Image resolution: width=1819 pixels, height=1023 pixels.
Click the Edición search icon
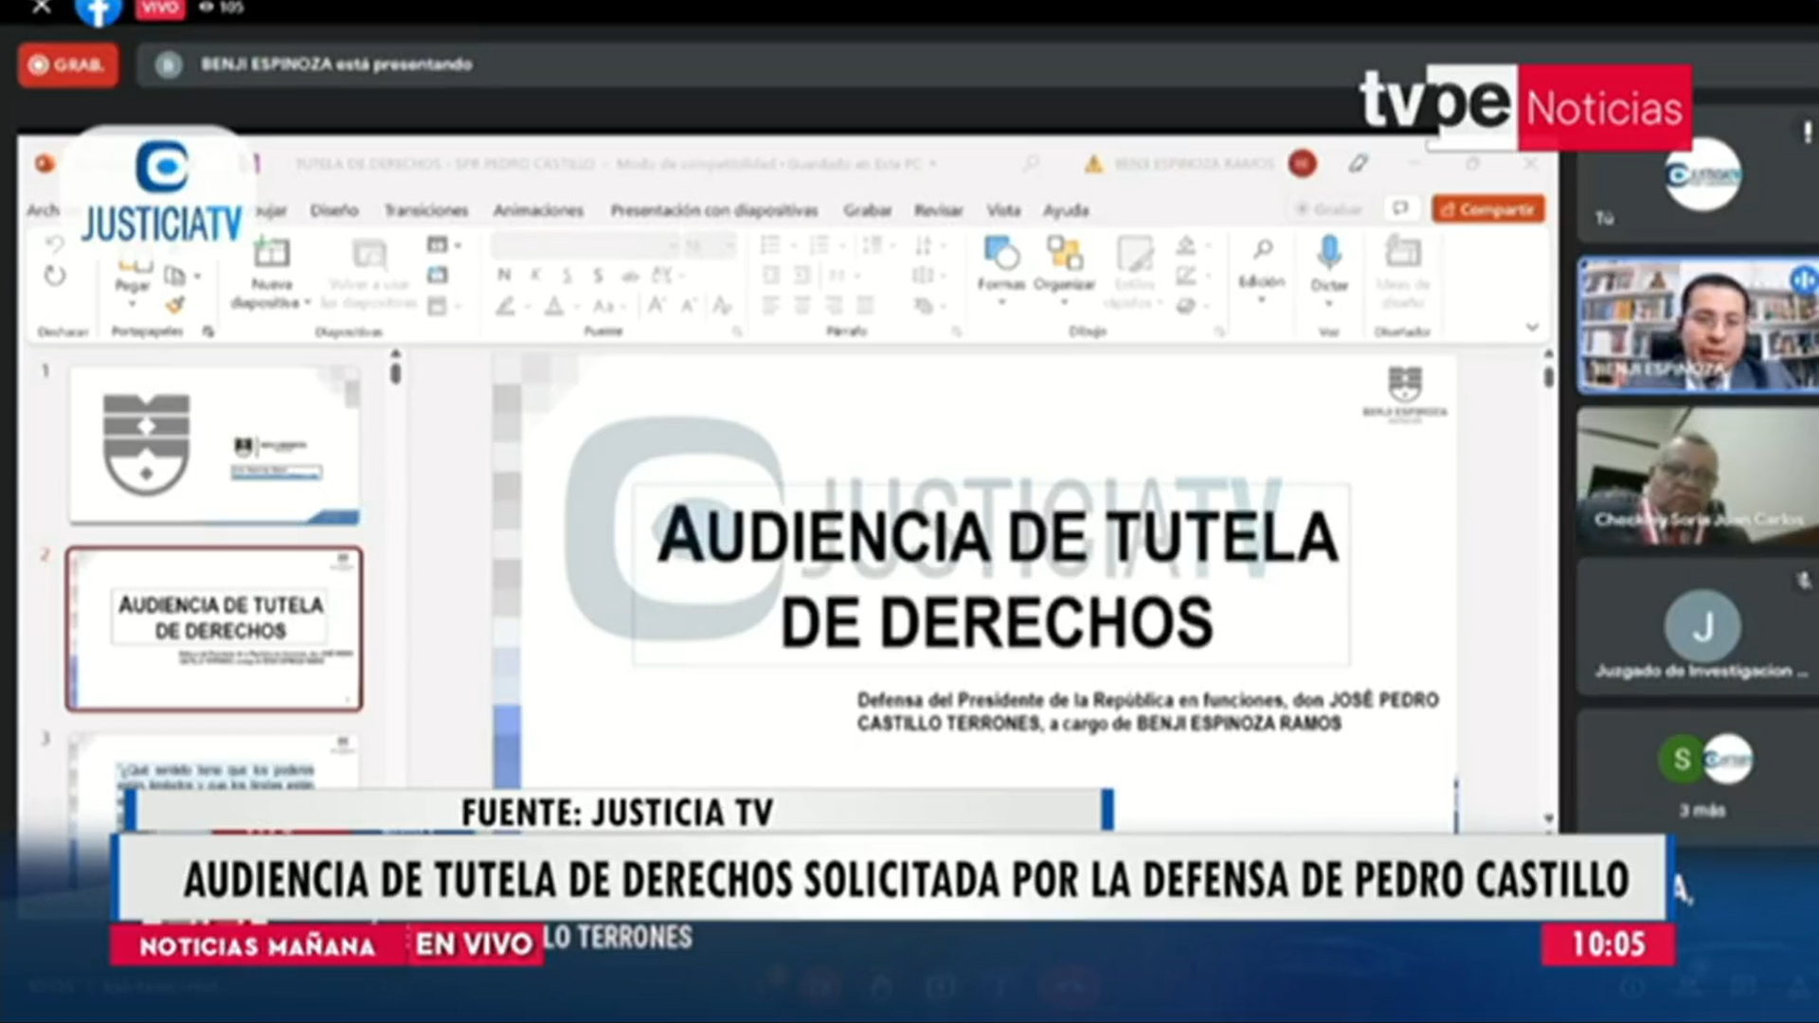1262,250
